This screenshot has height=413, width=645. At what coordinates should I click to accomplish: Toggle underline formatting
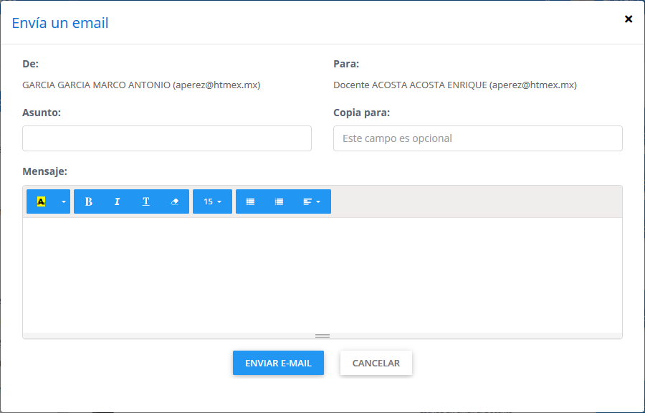(145, 201)
